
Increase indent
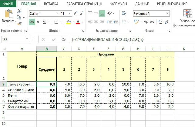[x=115, y=22]
